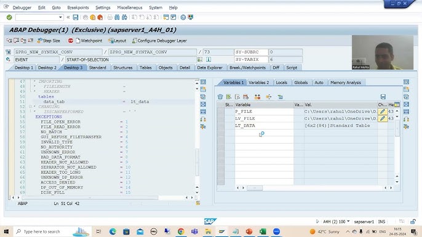Viewport: 422px width, 237px height.
Task: Click the green checkmark Enter icon
Action: tap(9, 17)
